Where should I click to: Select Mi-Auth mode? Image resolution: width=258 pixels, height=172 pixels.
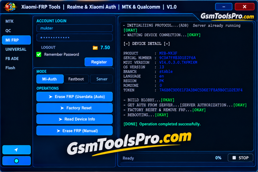[50, 79]
